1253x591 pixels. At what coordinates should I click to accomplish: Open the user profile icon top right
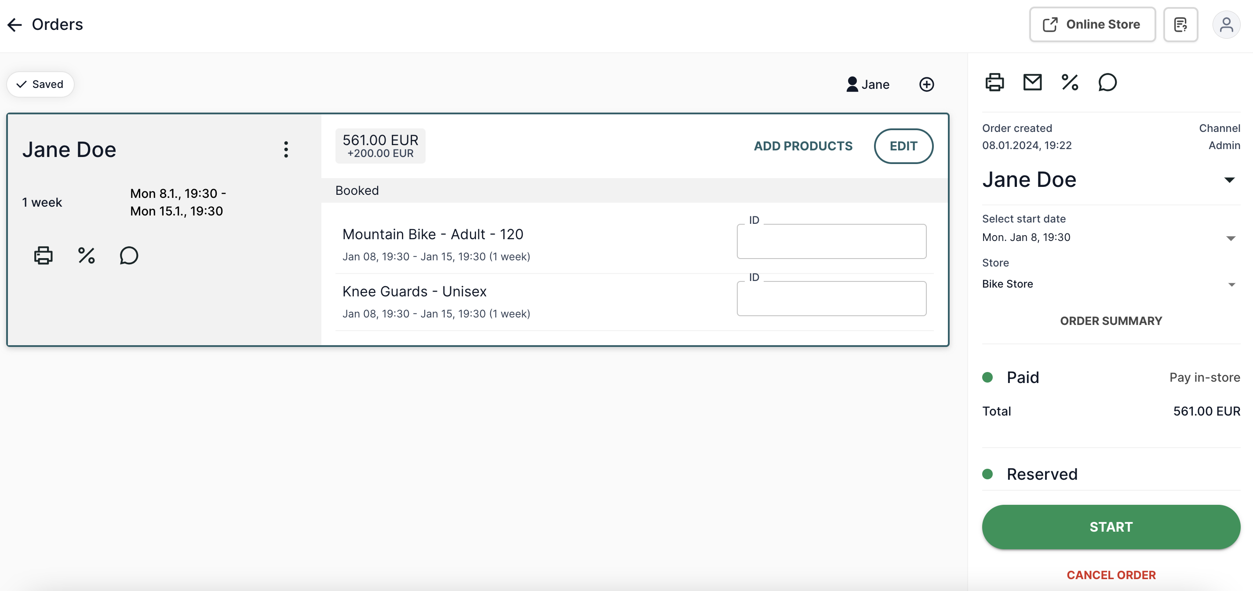1227,24
